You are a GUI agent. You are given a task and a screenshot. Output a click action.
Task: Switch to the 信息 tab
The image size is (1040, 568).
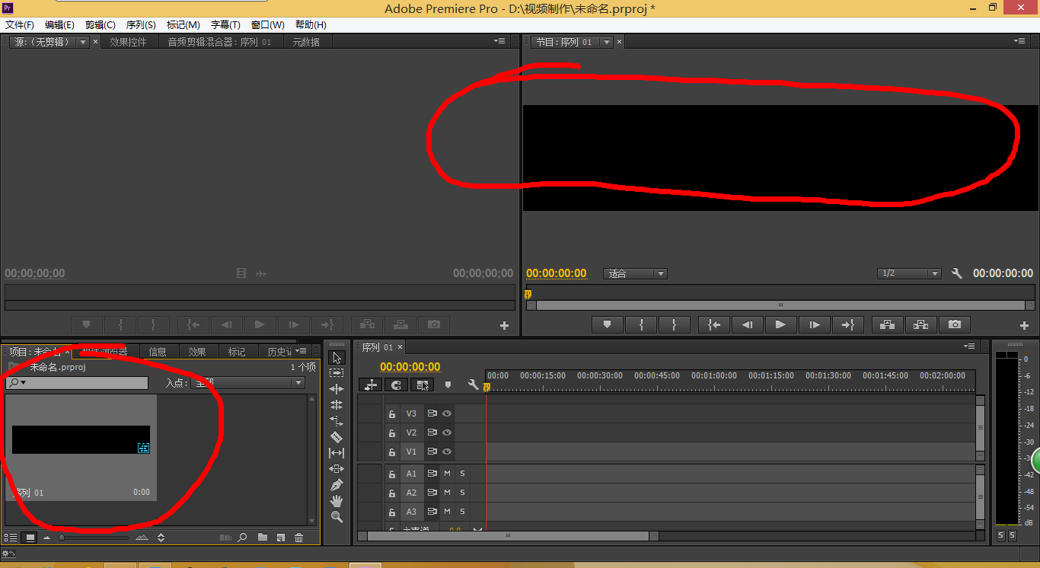[x=158, y=352]
